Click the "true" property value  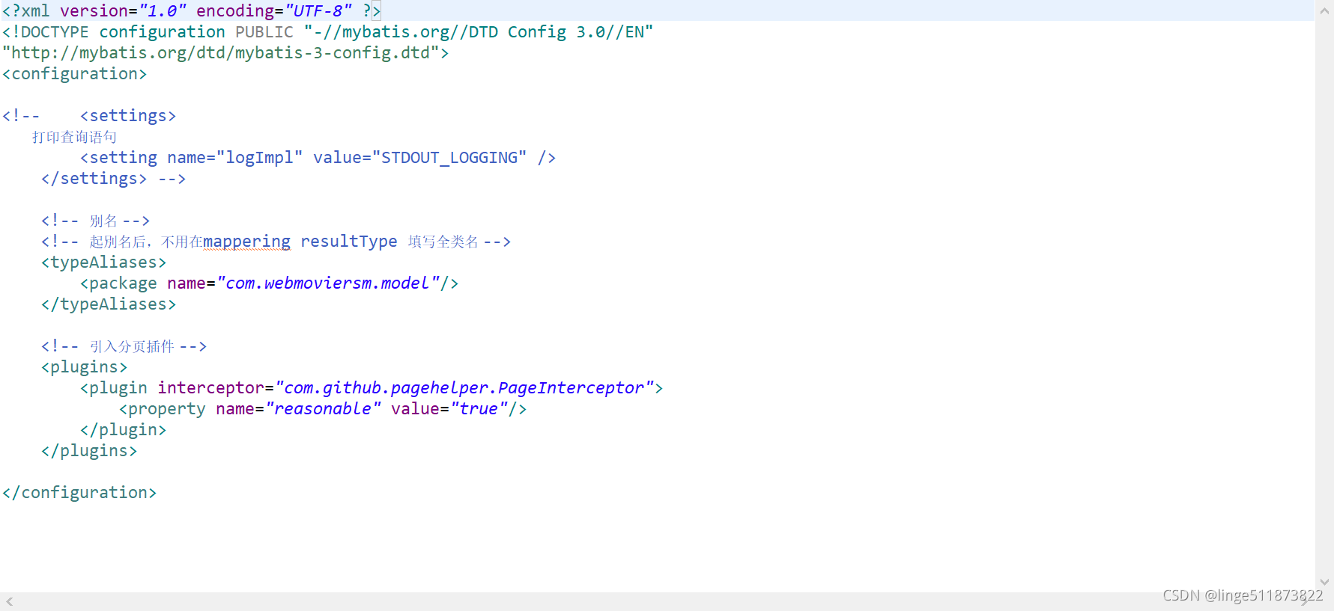pyautogui.click(x=479, y=409)
